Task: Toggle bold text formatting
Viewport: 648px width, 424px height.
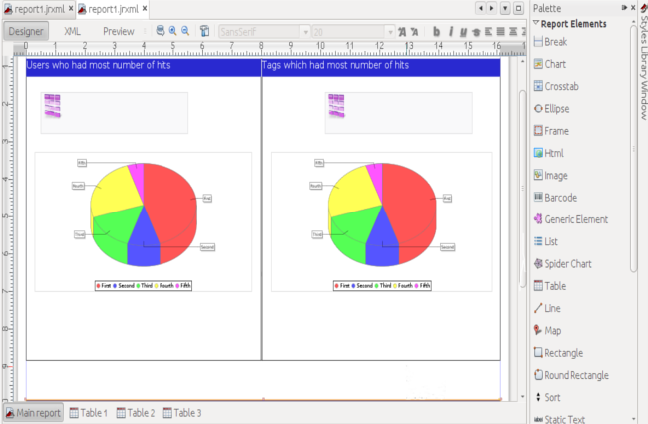Action: tap(436, 31)
